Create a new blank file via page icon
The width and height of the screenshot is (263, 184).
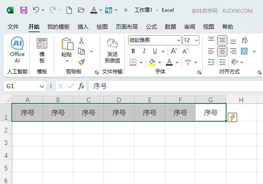[69, 10]
